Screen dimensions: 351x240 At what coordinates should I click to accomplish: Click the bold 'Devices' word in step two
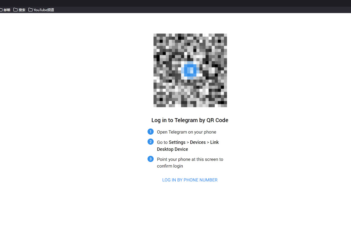198,142
